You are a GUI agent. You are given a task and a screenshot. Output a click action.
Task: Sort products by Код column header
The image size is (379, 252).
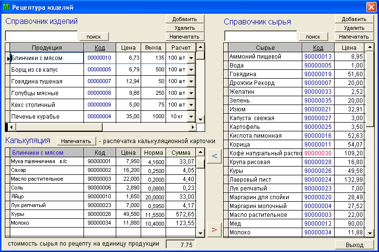[100, 47]
